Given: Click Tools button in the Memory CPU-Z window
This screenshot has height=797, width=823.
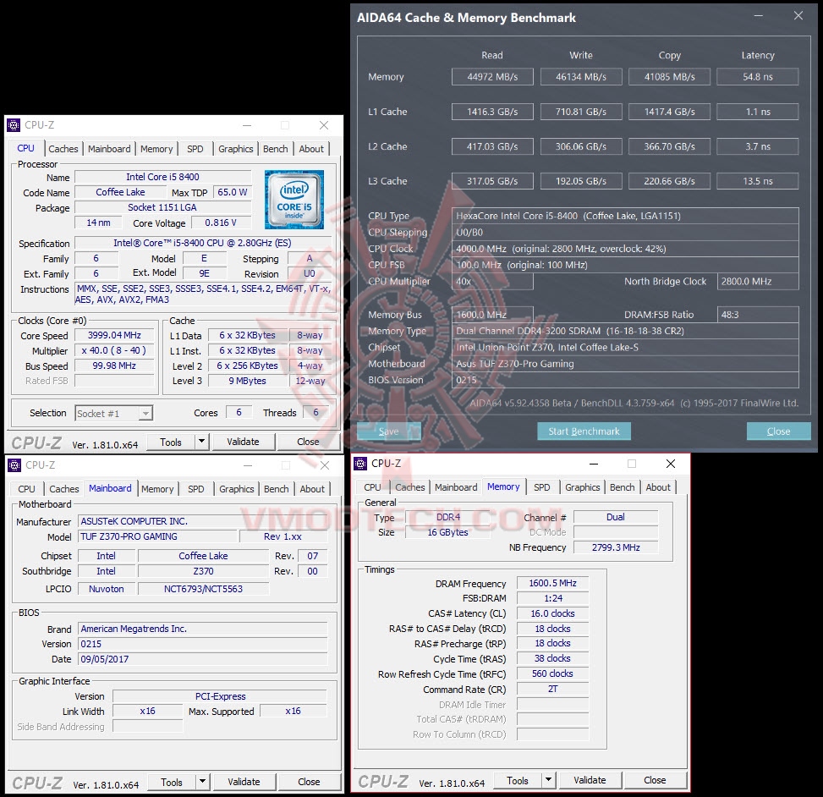Looking at the screenshot, I should [x=518, y=780].
